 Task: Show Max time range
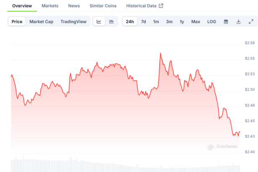(195, 21)
